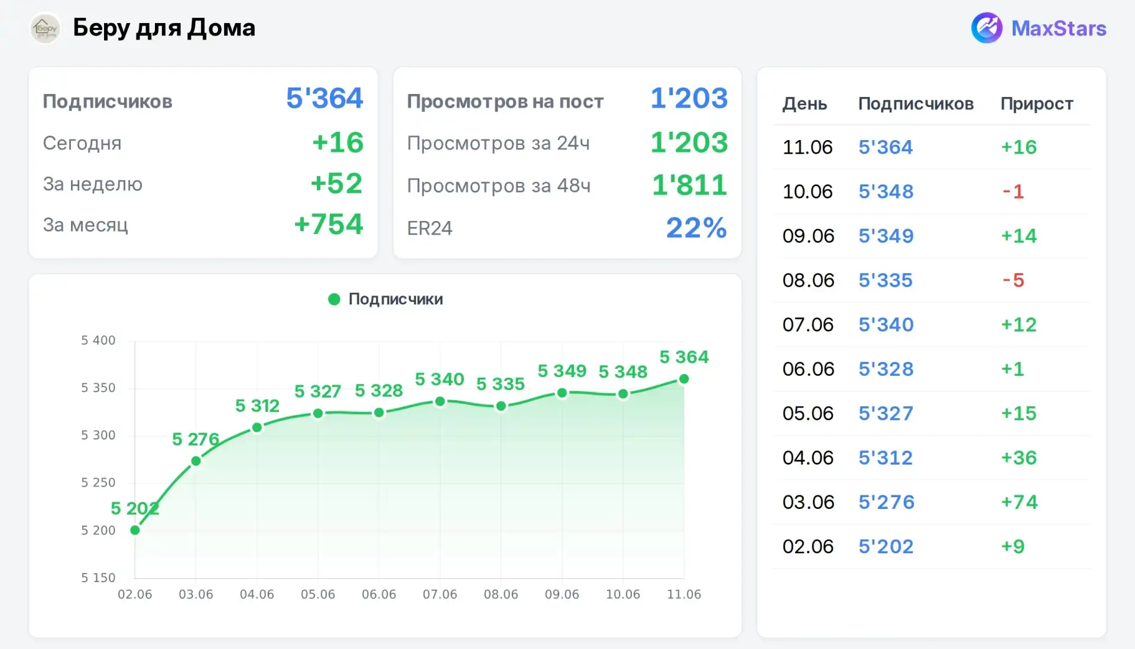Click the chart data point 5 312
This screenshot has height=649, width=1135.
click(x=257, y=427)
